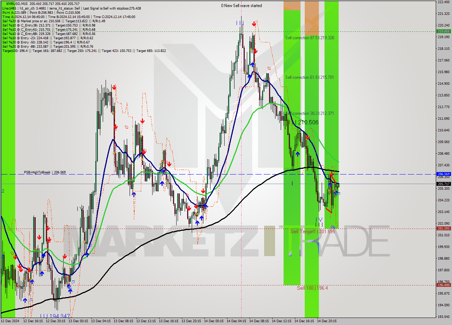Click the 214.905 price axis label
This screenshot has width=452, height=325.
click(444, 83)
